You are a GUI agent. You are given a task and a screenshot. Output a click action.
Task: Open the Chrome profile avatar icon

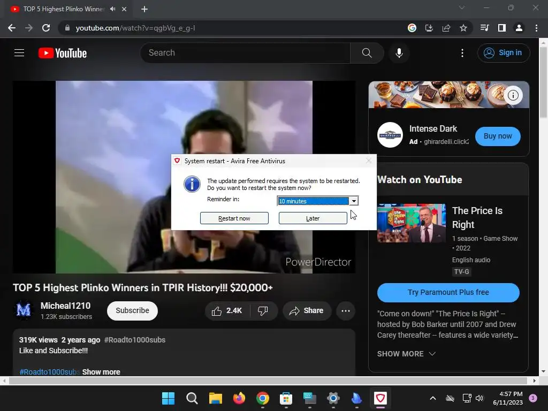coord(519,28)
